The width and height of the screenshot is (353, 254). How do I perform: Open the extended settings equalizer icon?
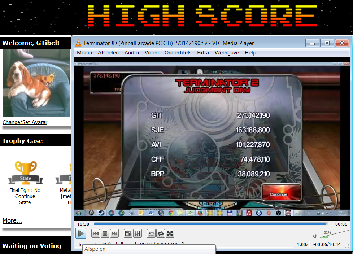pyautogui.click(x=137, y=233)
